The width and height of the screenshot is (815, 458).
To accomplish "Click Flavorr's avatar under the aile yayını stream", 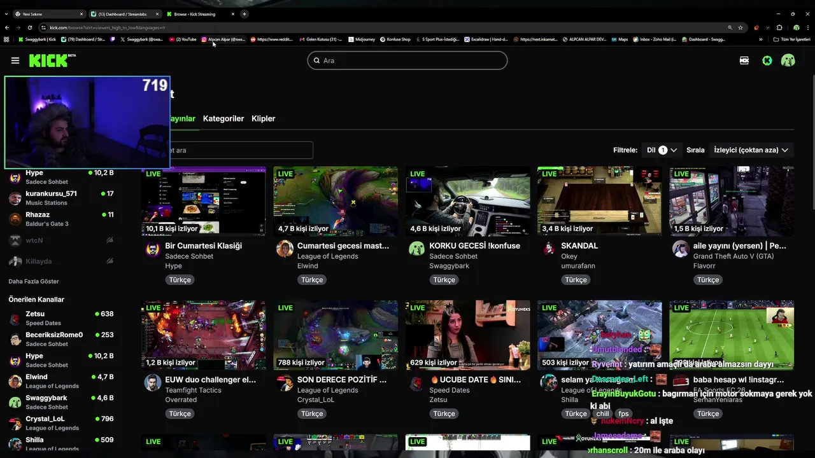I will coord(681,249).
